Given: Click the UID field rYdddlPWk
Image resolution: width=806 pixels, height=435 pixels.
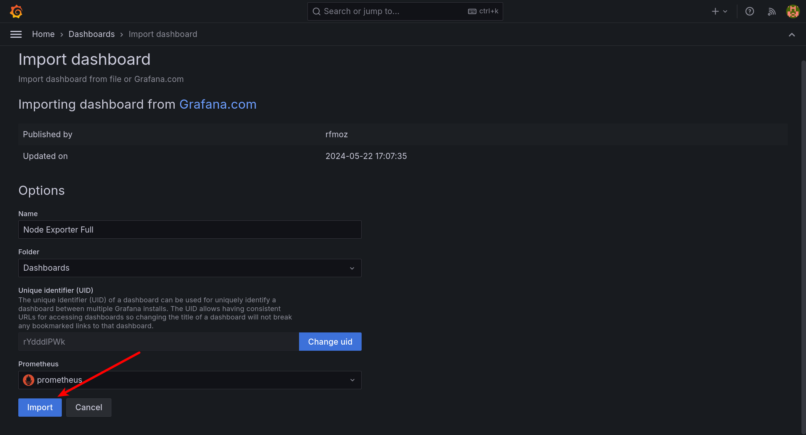Looking at the screenshot, I should point(158,342).
